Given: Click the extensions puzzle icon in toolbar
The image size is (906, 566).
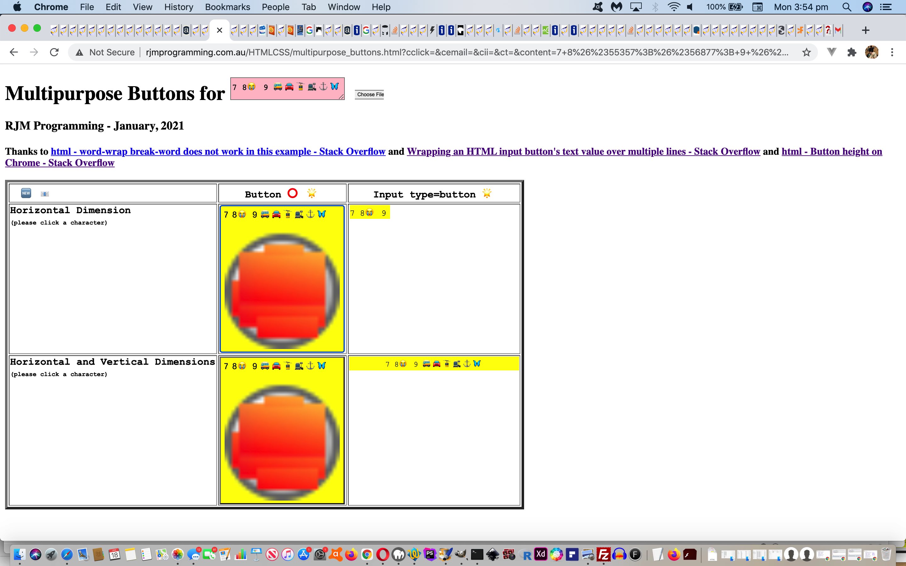Looking at the screenshot, I should click(852, 52).
